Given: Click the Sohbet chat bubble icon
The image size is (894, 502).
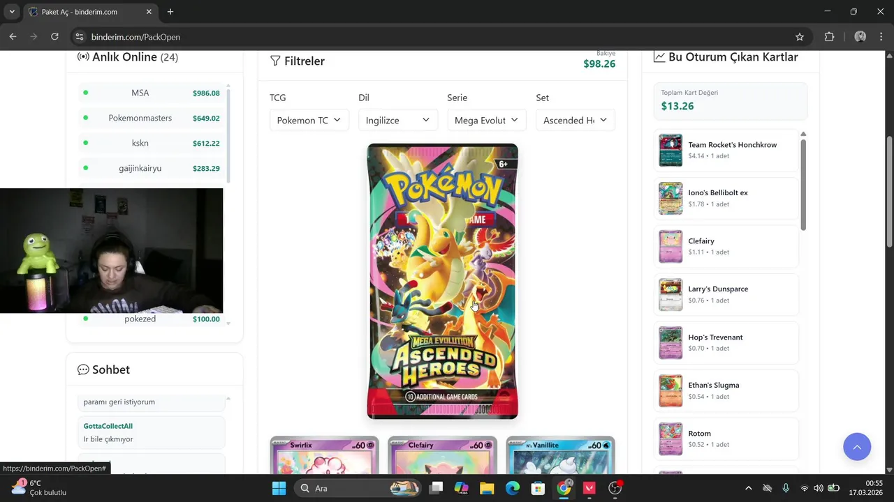Looking at the screenshot, I should pos(83,370).
